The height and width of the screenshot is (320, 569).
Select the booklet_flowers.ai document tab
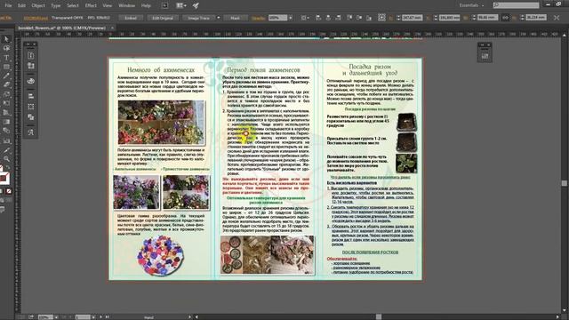click(x=61, y=28)
